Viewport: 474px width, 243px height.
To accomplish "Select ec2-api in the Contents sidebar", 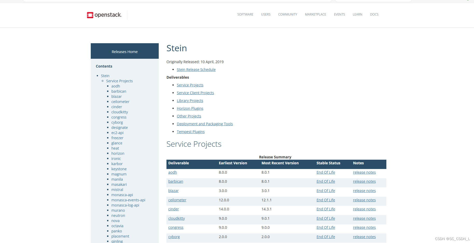I will (x=117, y=133).
